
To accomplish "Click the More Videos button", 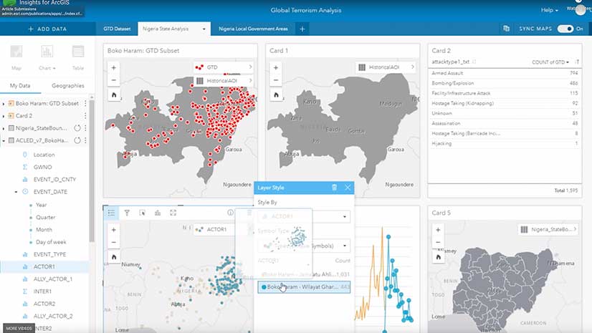I will (x=19, y=328).
